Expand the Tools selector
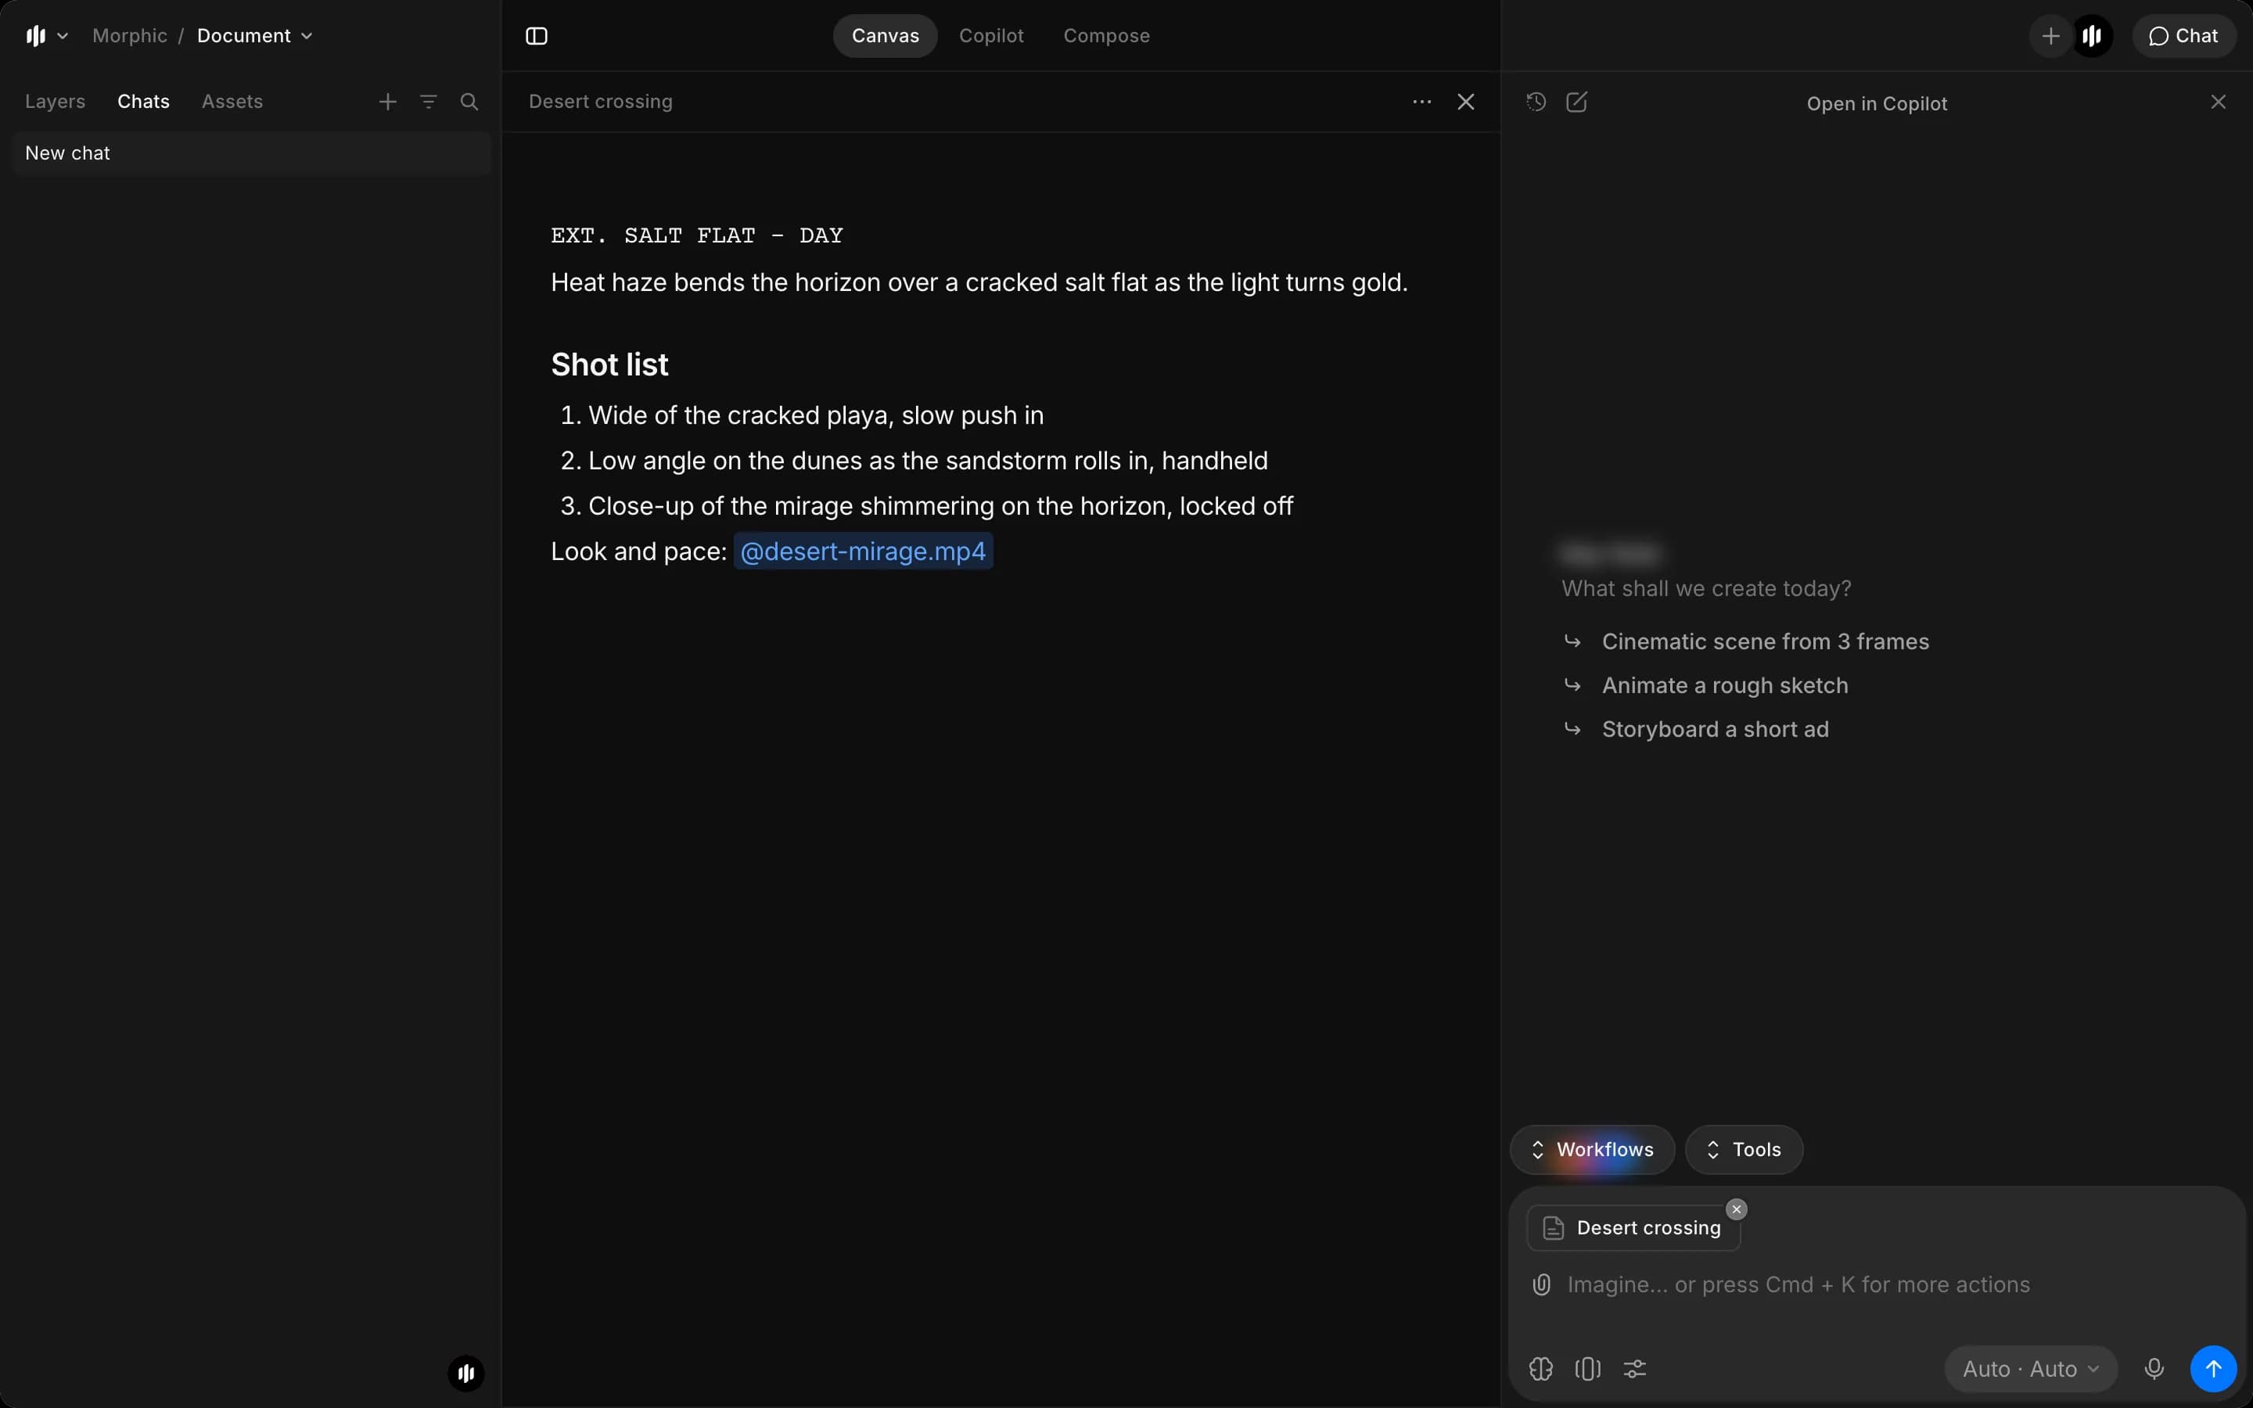 tap(1744, 1149)
